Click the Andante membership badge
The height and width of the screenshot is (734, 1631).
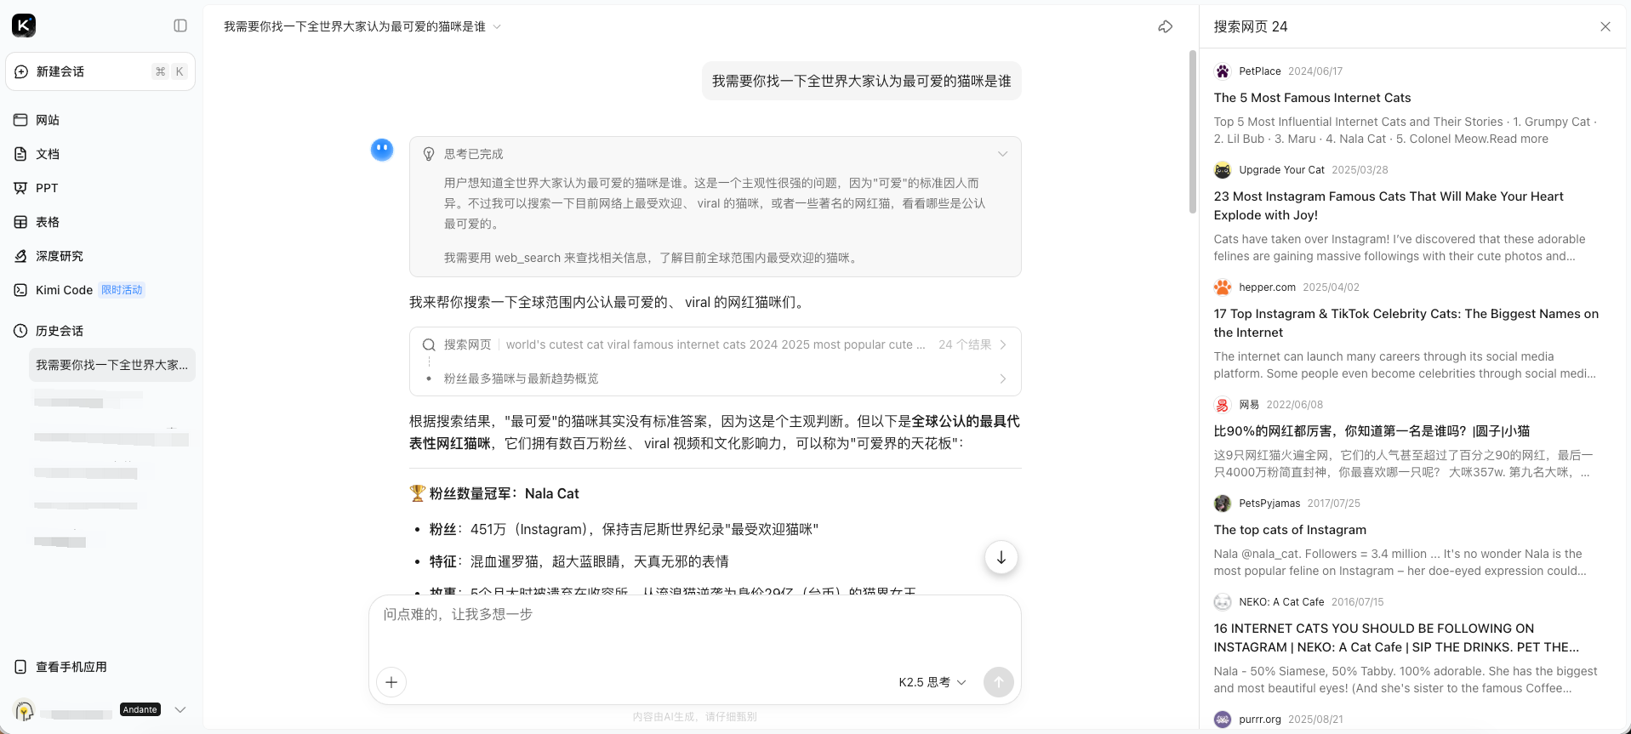[140, 709]
